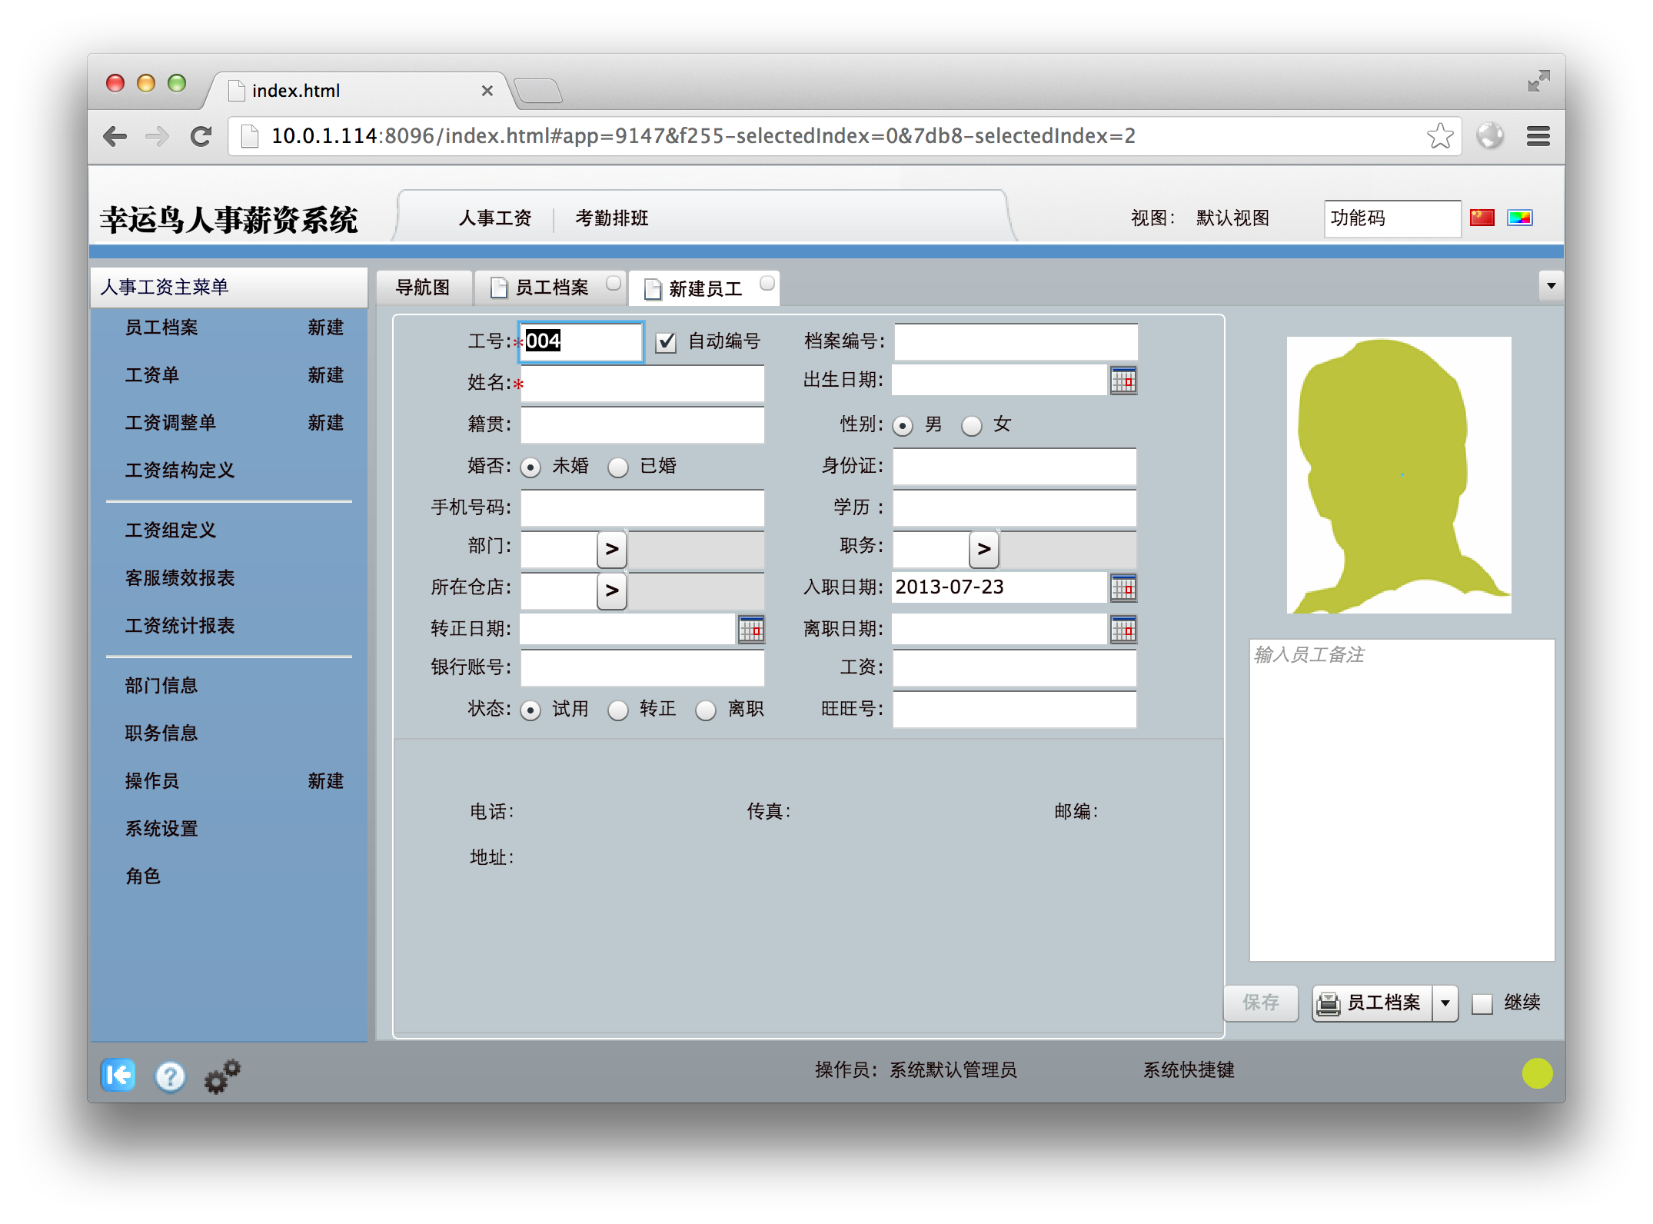Click the 姓名 input field
The image size is (1653, 1224).
click(x=643, y=384)
